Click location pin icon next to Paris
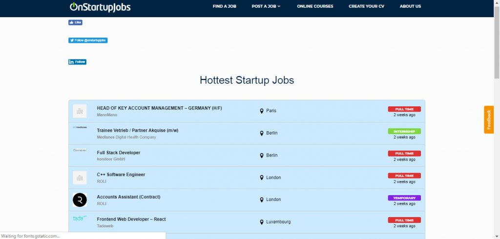The height and width of the screenshot is (239, 500). click(x=262, y=111)
